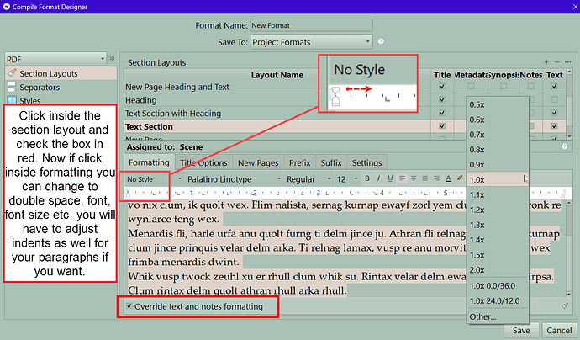
Task: Switch to the Settings tab
Action: coord(367,163)
